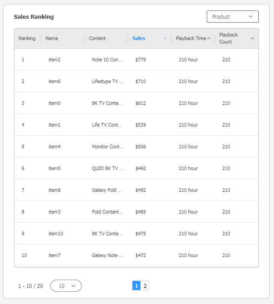
Task: Open the Product dropdown
Action: [232, 17]
